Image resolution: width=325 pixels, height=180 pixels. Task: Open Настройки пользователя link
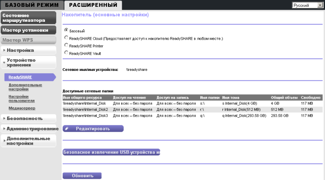click(x=21, y=99)
